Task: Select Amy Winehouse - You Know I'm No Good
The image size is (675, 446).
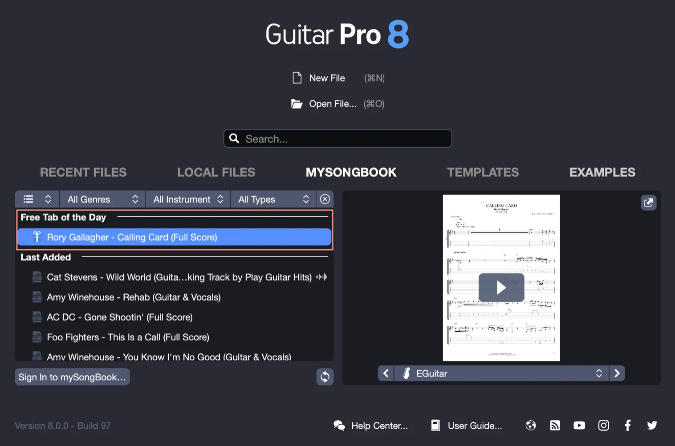Action: tap(175, 356)
